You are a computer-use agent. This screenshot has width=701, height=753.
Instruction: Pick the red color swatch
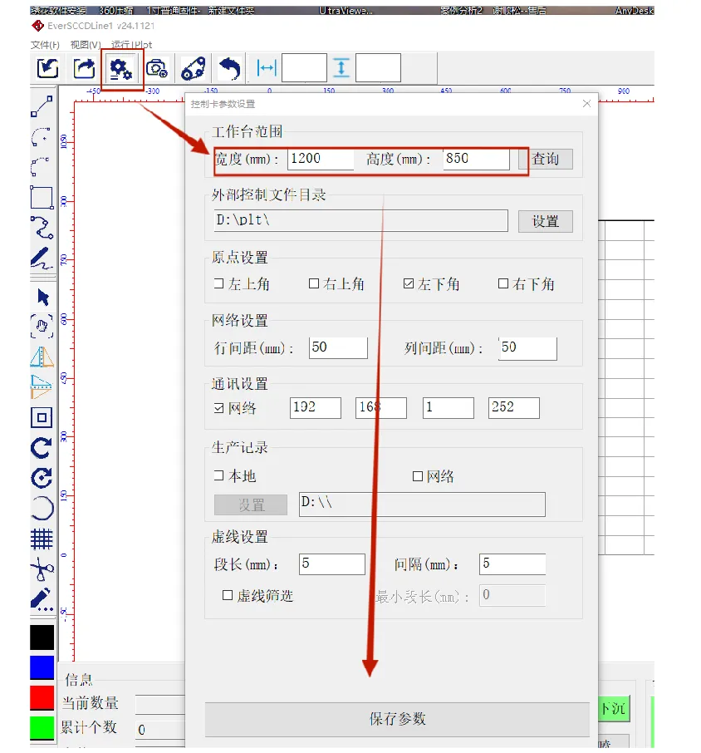tap(42, 698)
